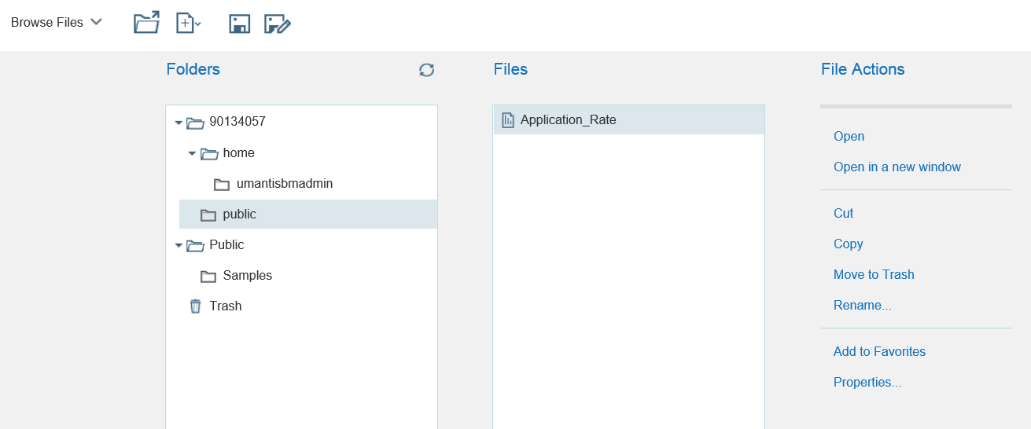
Task: Select the Samples folder
Action: coord(247,276)
